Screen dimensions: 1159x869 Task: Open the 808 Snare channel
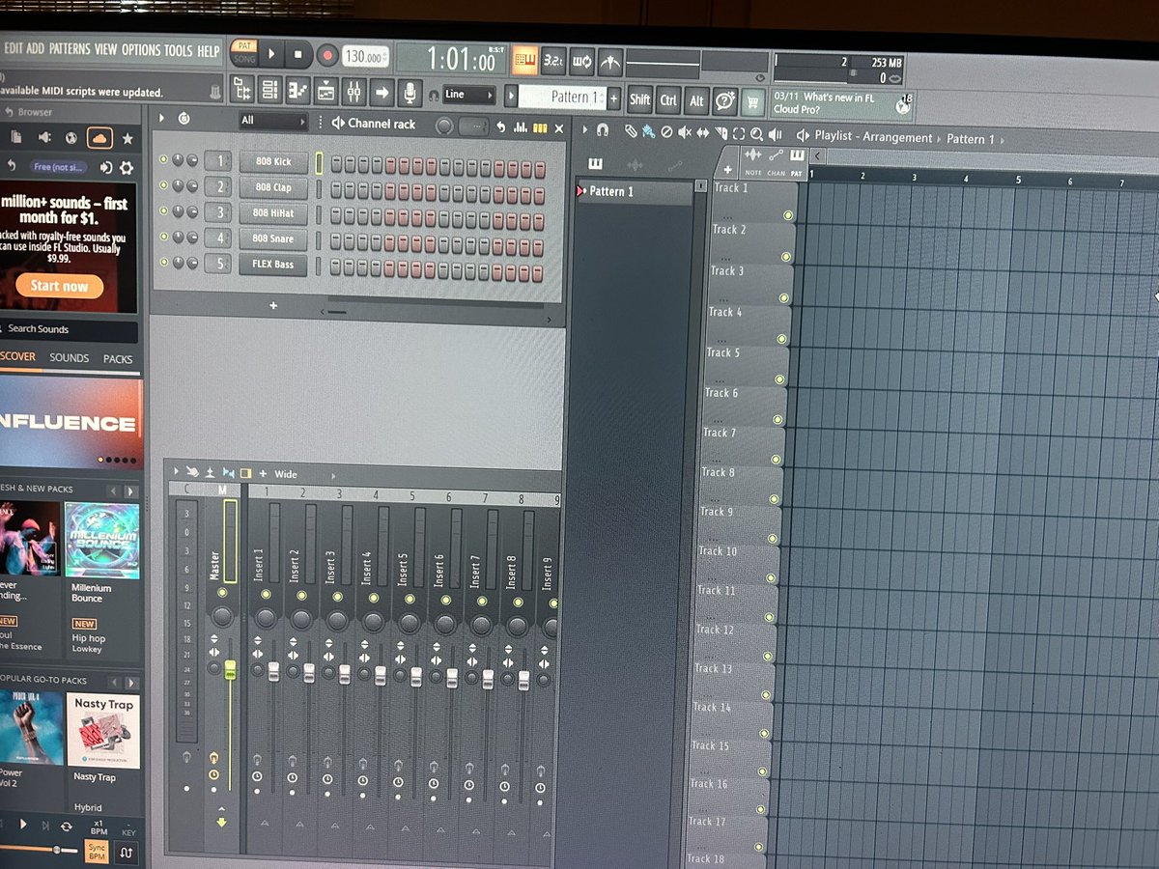pyautogui.click(x=274, y=238)
